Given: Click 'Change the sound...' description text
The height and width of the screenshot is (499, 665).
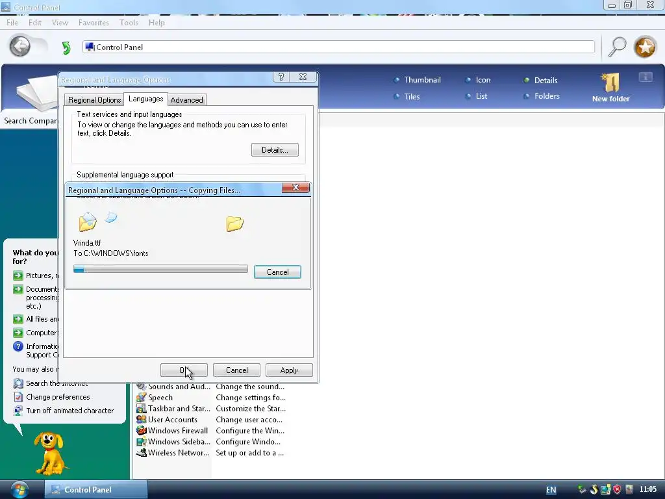Looking at the screenshot, I should 250,387.
